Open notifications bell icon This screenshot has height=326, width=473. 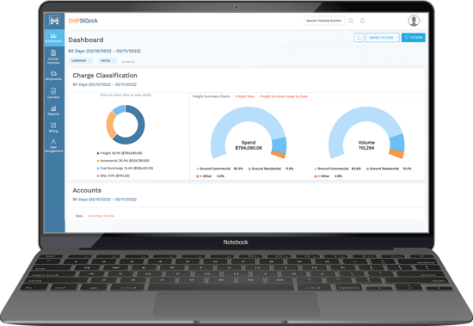(x=362, y=21)
